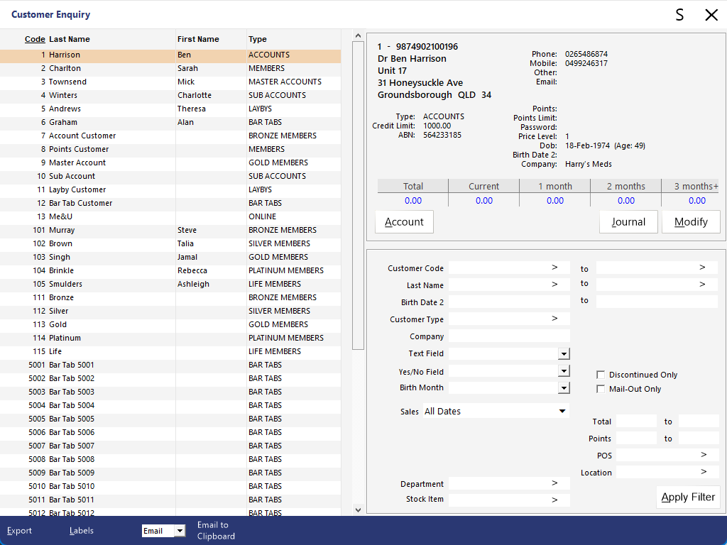Click the Last Name lookup arrow
This screenshot has width=727, height=545.
click(x=554, y=285)
